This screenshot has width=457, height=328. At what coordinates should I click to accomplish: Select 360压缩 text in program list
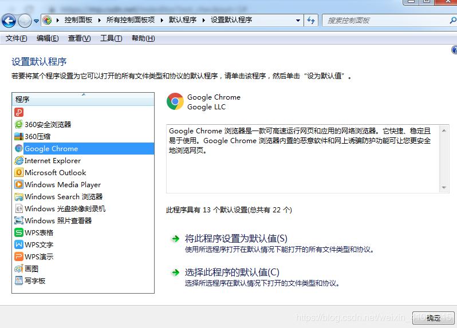click(38, 136)
